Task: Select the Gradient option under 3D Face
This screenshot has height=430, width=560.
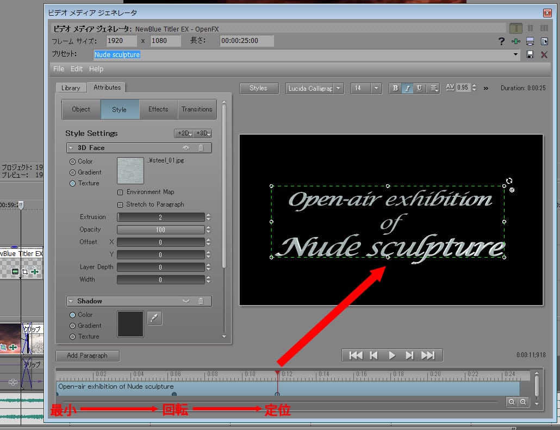Action: pyautogui.click(x=72, y=172)
